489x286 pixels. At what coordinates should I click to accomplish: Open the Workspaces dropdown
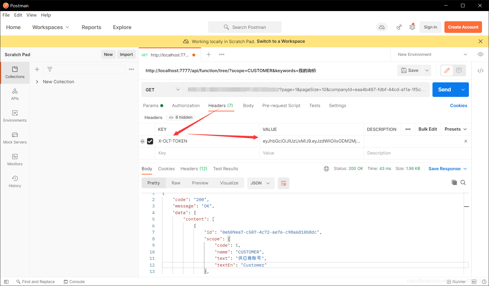tap(51, 27)
